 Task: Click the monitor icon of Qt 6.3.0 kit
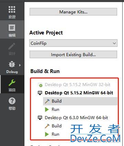pyautogui.click(x=40, y=118)
